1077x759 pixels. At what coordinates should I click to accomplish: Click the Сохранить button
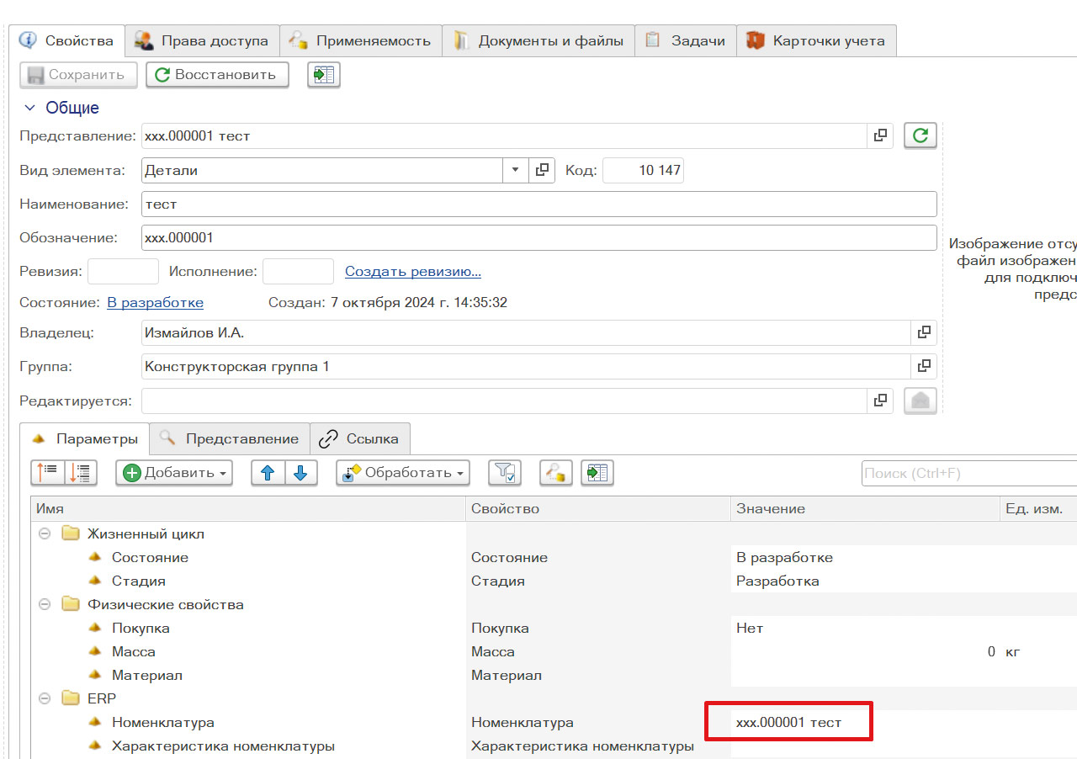click(77, 75)
